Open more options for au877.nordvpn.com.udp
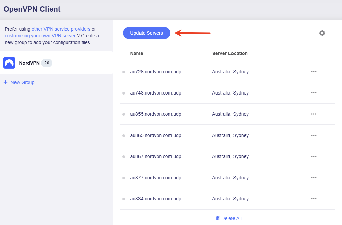This screenshot has height=225, width=342. [x=314, y=178]
